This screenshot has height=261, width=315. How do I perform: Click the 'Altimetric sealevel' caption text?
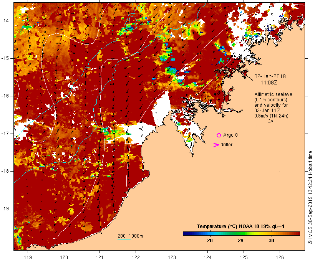tap(274, 94)
